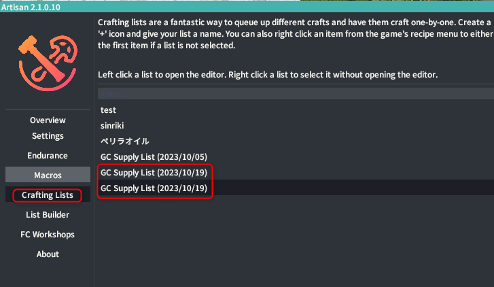Viewport: 494px width, 287px height.
Task: Open the Overview section
Action: click(48, 120)
